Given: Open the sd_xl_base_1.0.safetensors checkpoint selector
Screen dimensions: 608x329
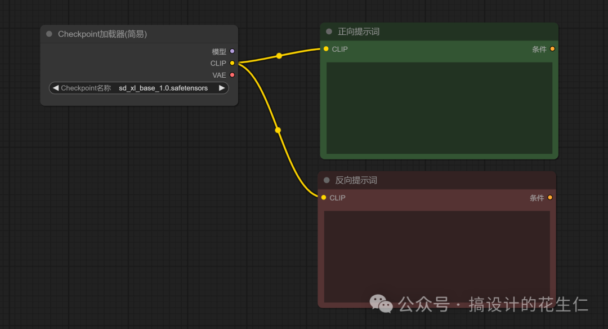Looking at the screenshot, I should [x=139, y=88].
